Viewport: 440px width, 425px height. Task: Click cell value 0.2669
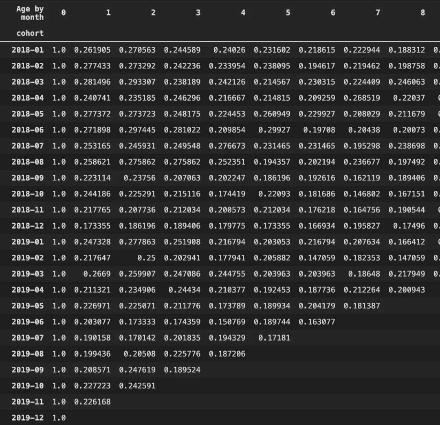pos(97,274)
